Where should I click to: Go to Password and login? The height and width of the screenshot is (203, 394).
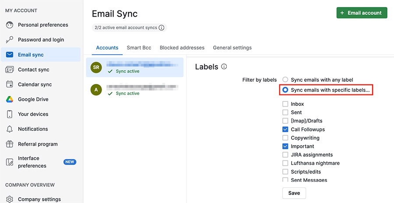coord(41,40)
